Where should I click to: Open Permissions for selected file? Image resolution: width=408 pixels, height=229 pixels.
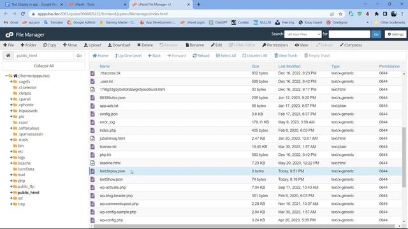275,45
